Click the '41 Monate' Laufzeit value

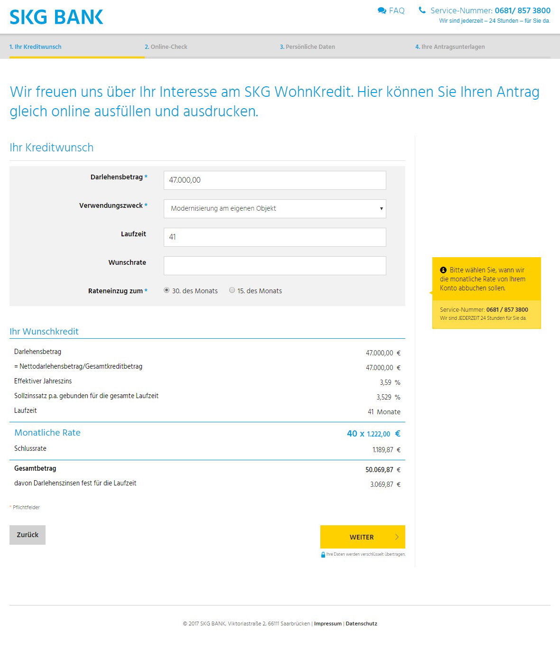tap(384, 412)
